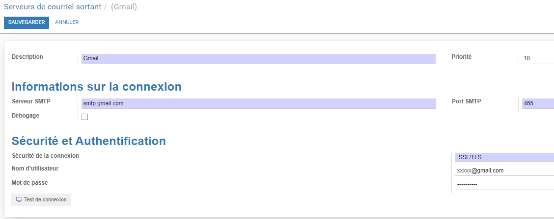This screenshot has width=554, height=219.
Task: Discard changes with ANNULER
Action: pos(67,22)
